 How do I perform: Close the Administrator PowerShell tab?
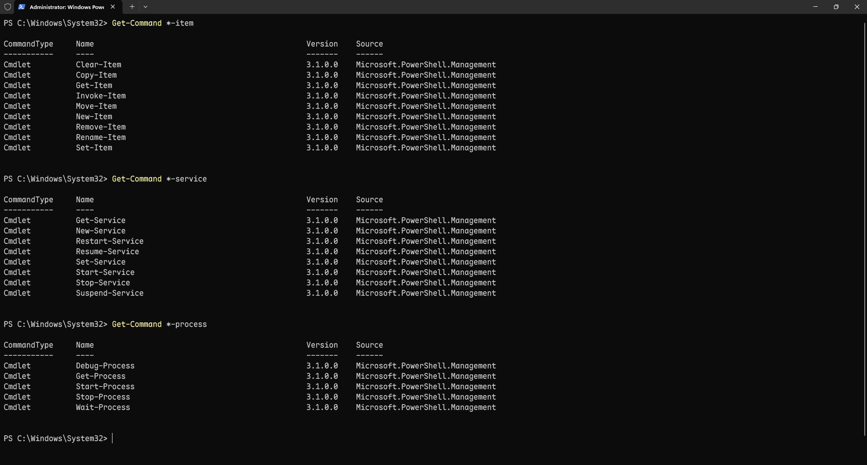tap(112, 7)
